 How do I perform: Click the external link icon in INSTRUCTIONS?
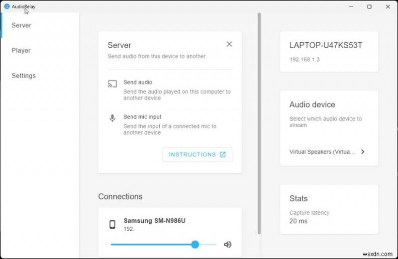click(222, 155)
